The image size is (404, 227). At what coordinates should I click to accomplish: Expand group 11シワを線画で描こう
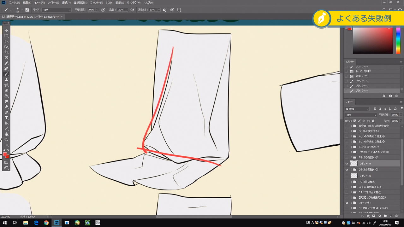(x=351, y=192)
